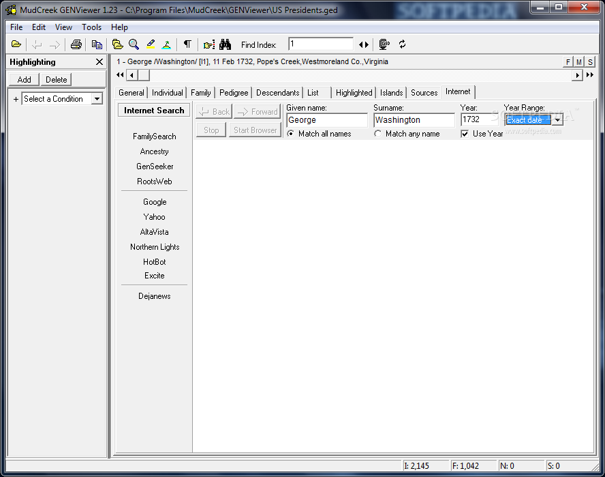Viewport: 605px width, 477px height.
Task: Click the browser Forward button
Action: (x=258, y=112)
